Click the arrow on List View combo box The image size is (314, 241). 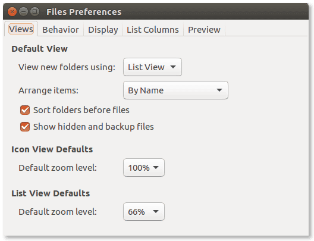(x=173, y=67)
